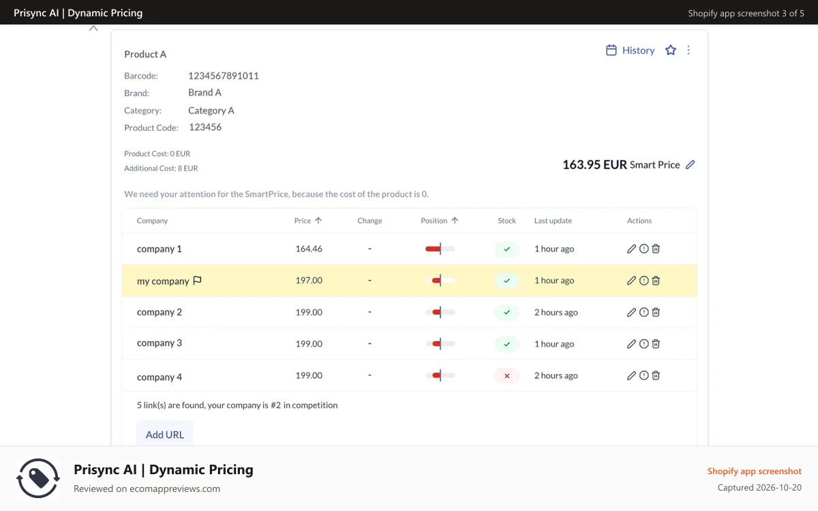Click position bar for company 4
Image resolution: width=818 pixels, height=511 pixels.
[440, 375]
